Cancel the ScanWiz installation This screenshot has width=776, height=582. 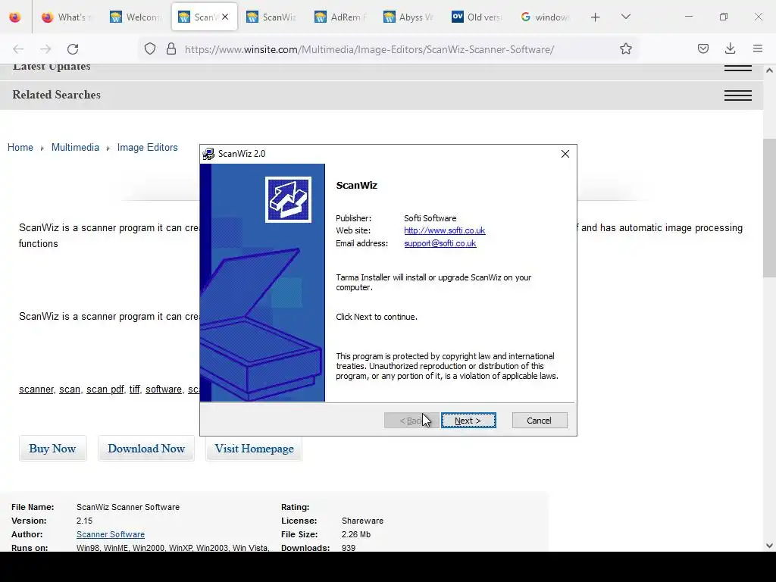click(x=540, y=421)
